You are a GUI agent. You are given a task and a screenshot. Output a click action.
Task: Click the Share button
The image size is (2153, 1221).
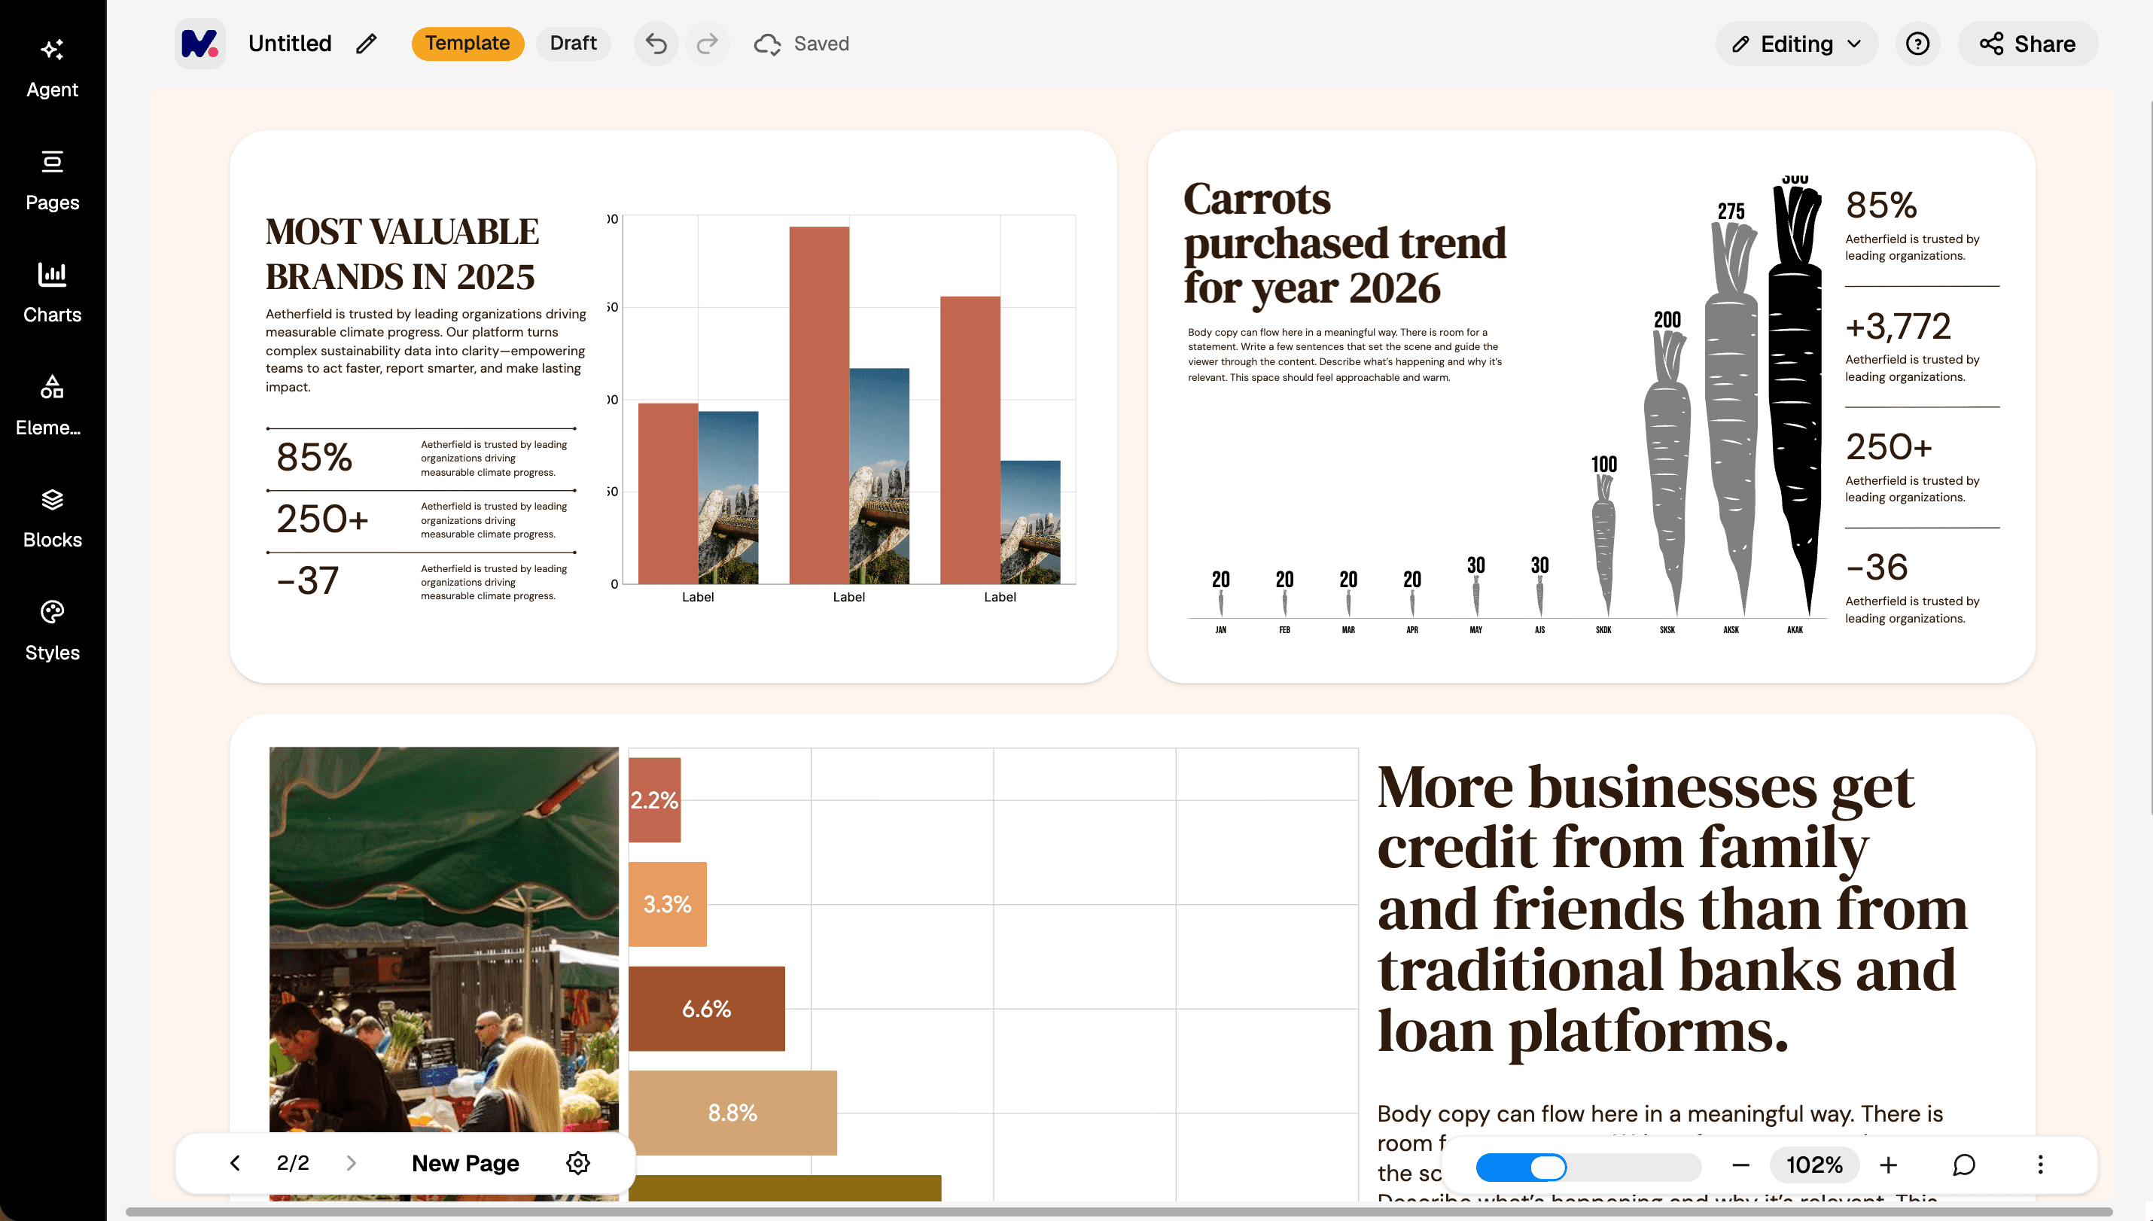click(x=2027, y=44)
